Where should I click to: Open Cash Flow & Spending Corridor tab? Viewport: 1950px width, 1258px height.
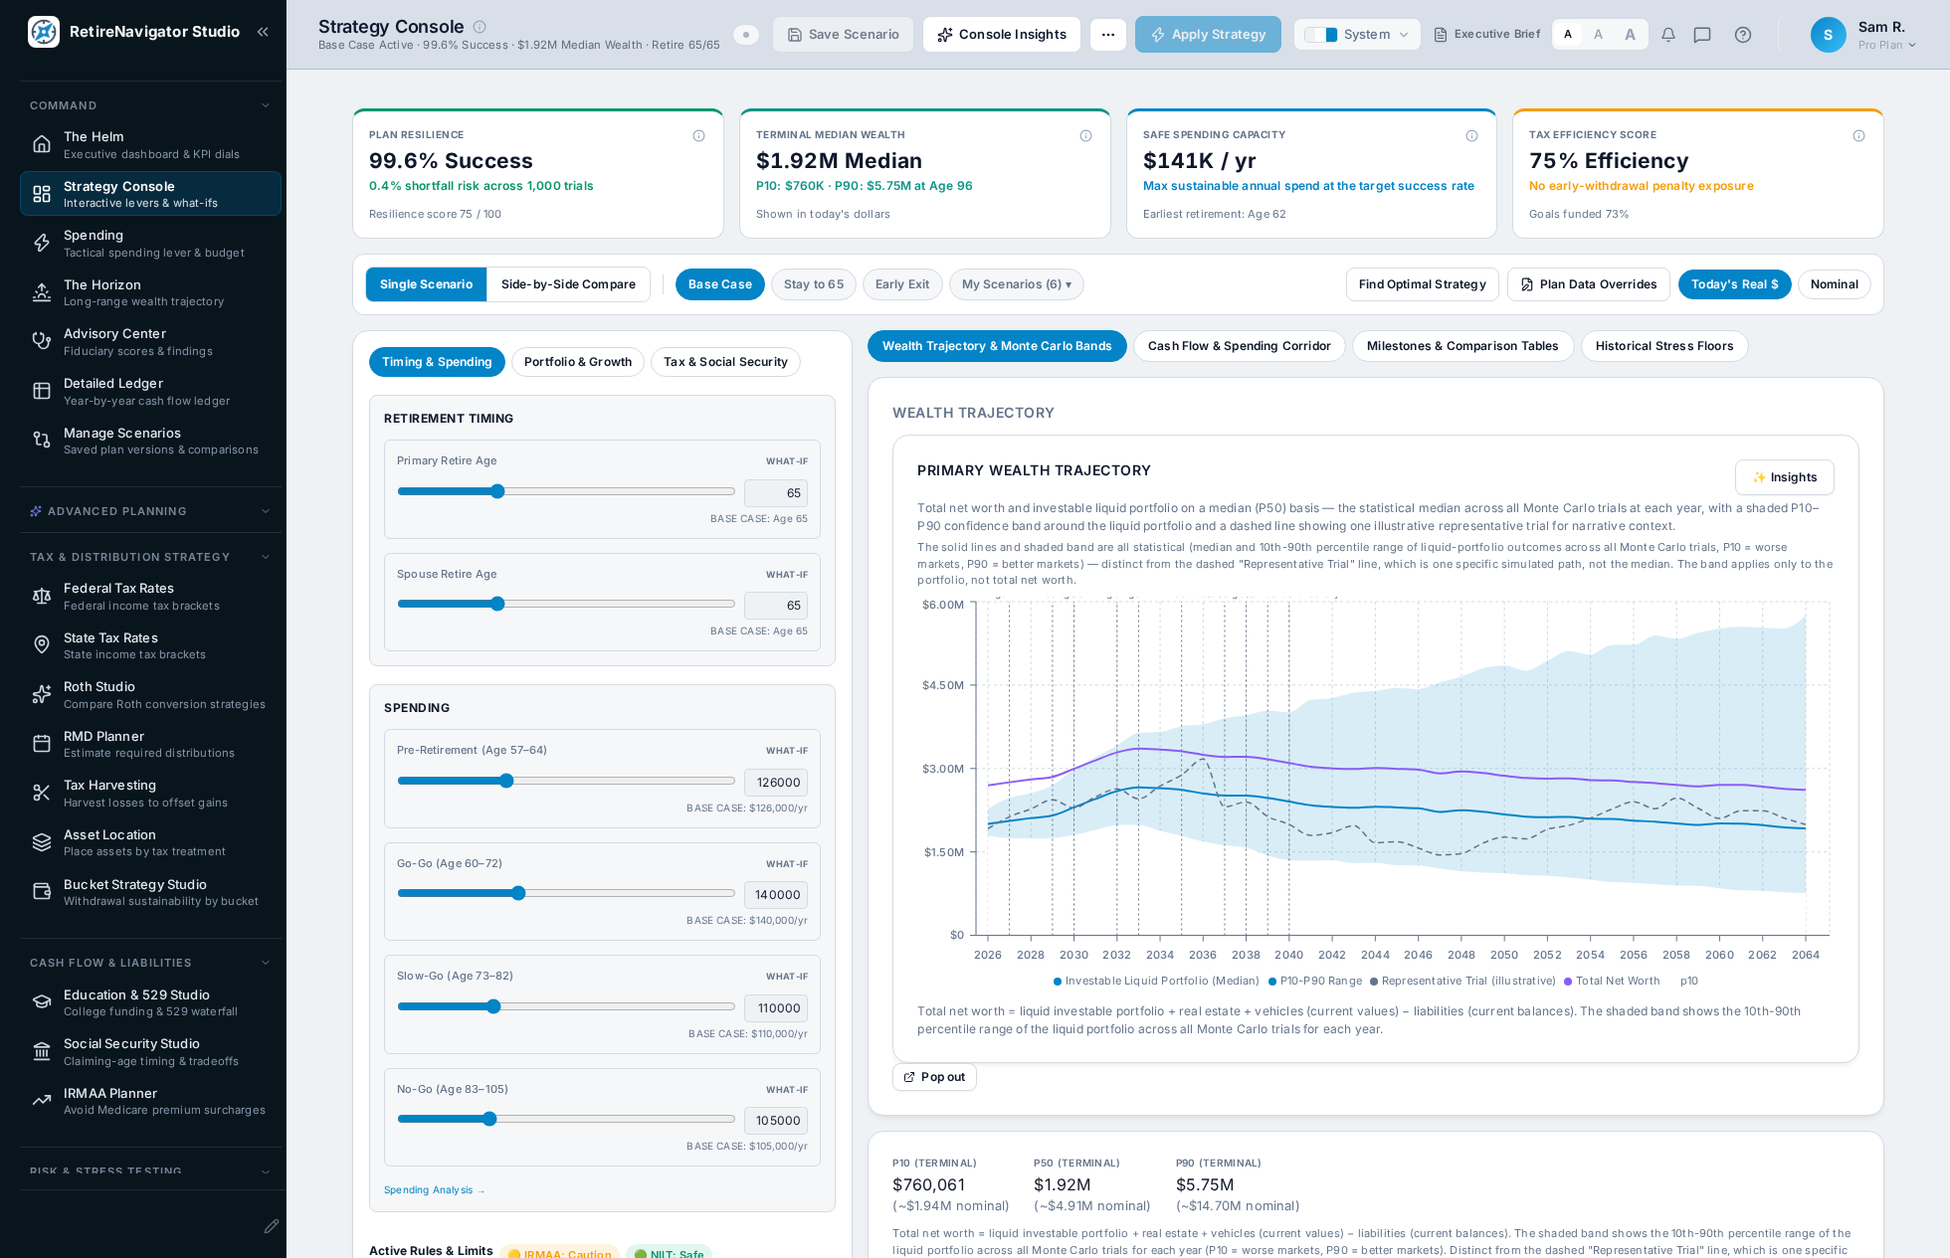pyautogui.click(x=1239, y=346)
